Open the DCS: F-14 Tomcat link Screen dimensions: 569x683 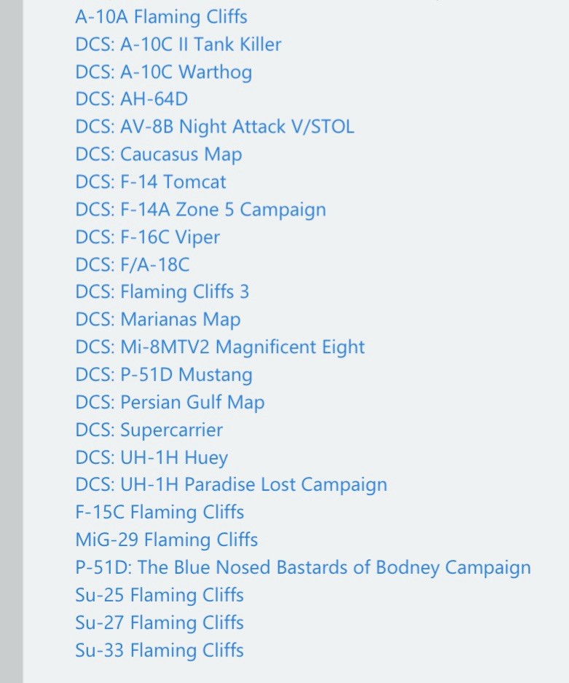point(150,182)
